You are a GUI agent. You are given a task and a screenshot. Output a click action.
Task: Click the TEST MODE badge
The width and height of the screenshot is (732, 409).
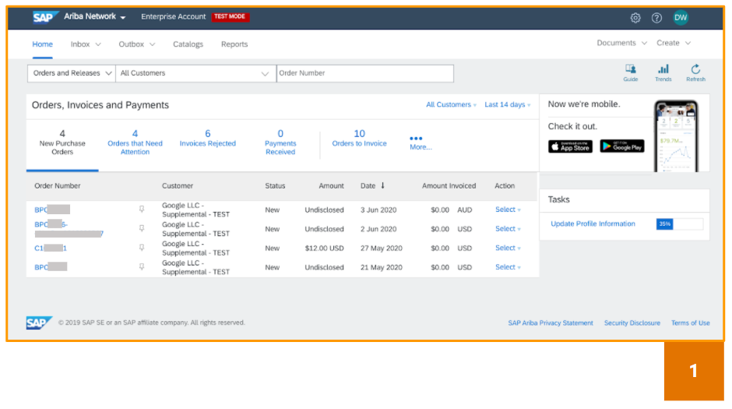tap(230, 17)
